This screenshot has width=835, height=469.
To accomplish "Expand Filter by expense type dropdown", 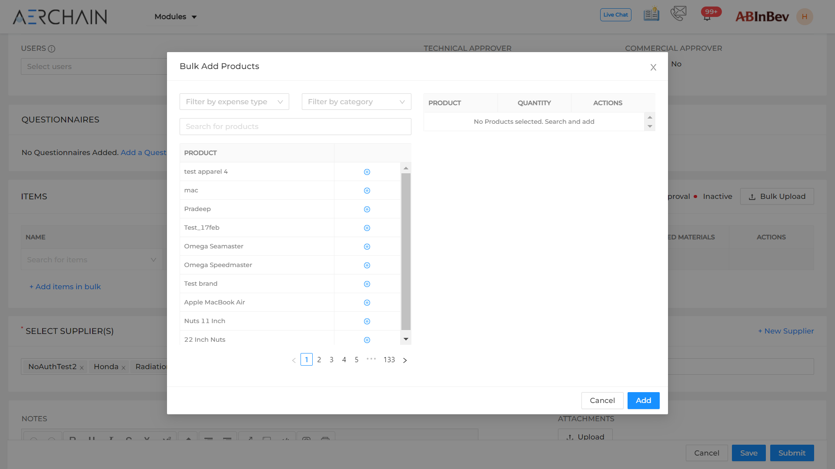I will [x=234, y=102].
